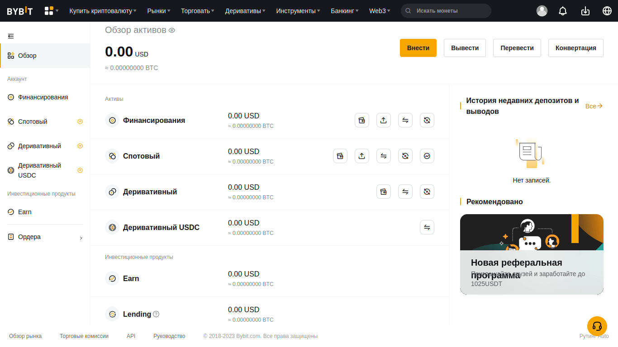Screen dimensions: 618x347
Task: Click deposit icon in Финансирования asset row
Action: (x=361, y=120)
